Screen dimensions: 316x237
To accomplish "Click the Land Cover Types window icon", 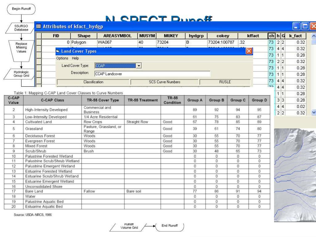I will pyautogui.click(x=58, y=51).
